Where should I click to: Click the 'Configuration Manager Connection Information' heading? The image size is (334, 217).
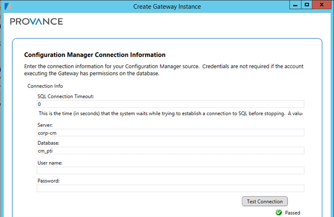pos(95,55)
